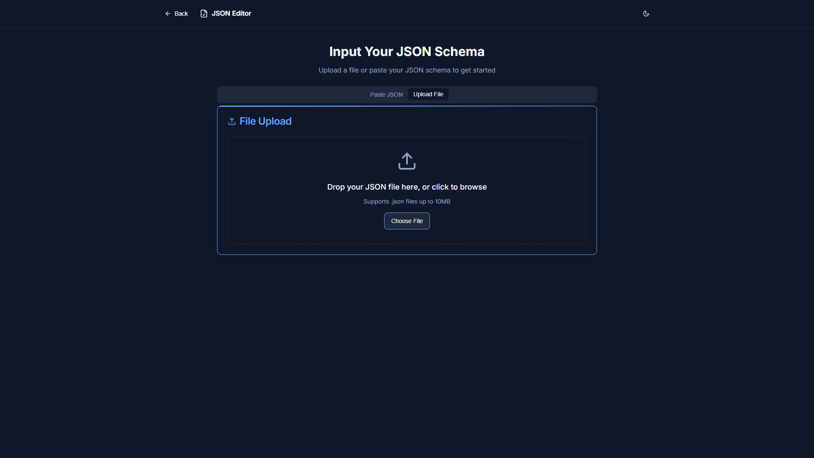
Task: Click the 'Upload a file or paste' subtitle
Action: pyautogui.click(x=407, y=70)
